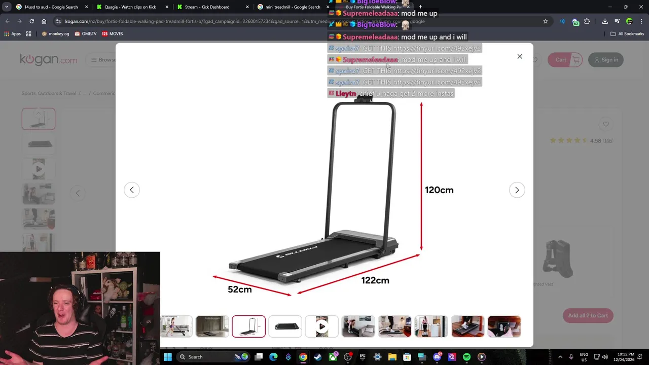Open Discord from the taskbar

coord(437,357)
